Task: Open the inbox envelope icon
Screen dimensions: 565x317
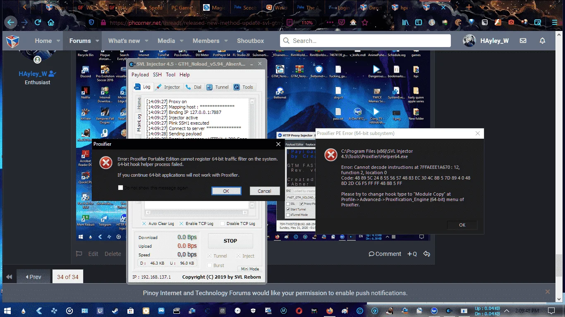Action: coord(523,41)
